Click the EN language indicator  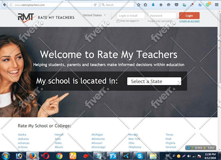(x=167, y=155)
